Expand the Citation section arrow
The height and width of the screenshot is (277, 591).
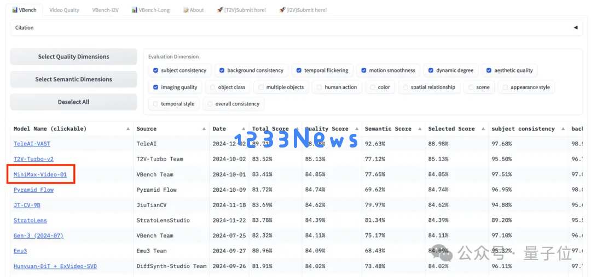(576, 27)
